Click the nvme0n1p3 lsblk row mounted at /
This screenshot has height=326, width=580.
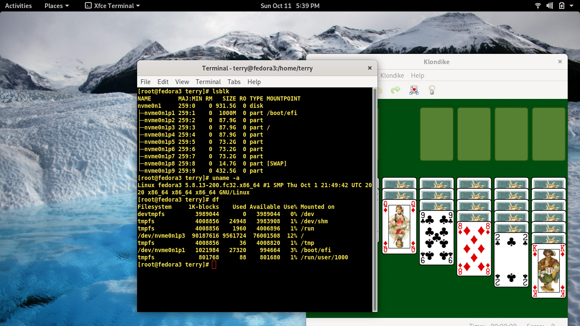[x=204, y=127]
